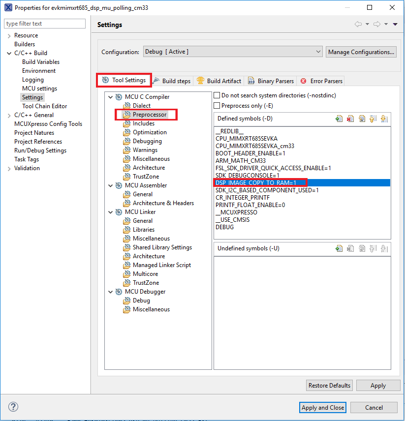Check the Preprocess only (-E) option
Image resolution: width=405 pixels, height=421 pixels.
coord(217,106)
